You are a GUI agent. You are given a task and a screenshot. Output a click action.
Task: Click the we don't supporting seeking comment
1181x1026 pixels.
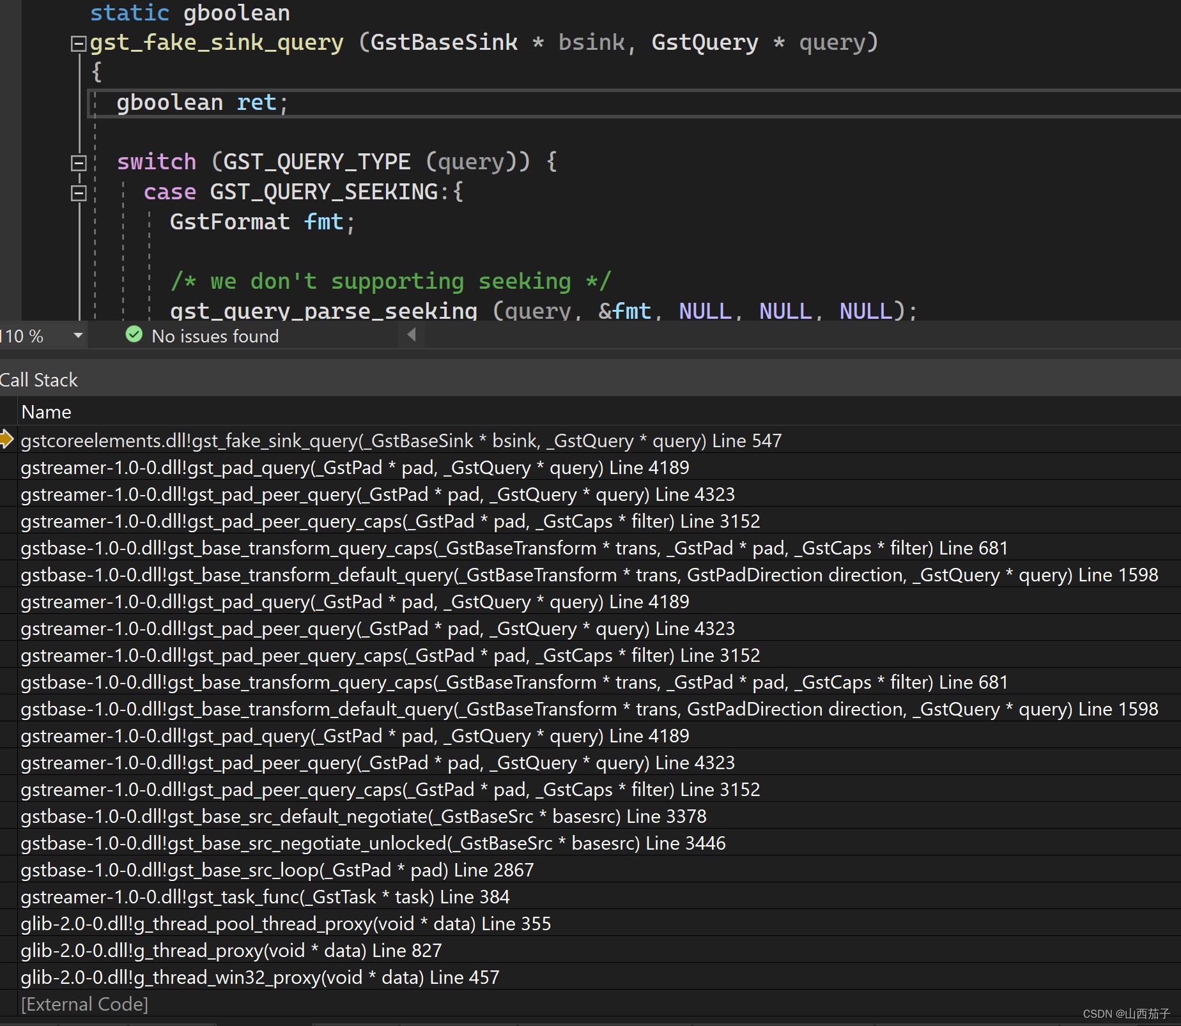click(x=390, y=282)
